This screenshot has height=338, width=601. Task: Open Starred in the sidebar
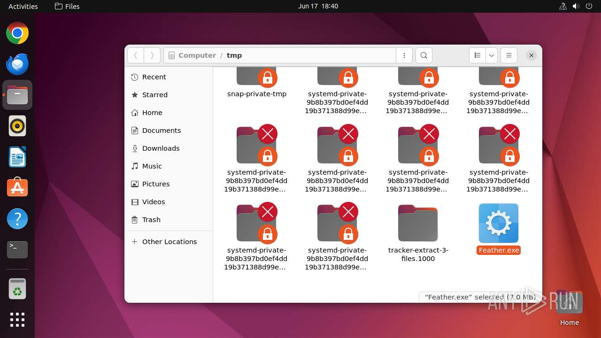(x=169, y=95)
